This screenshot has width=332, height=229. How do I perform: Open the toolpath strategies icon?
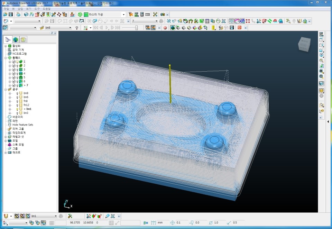(x=80, y=15)
